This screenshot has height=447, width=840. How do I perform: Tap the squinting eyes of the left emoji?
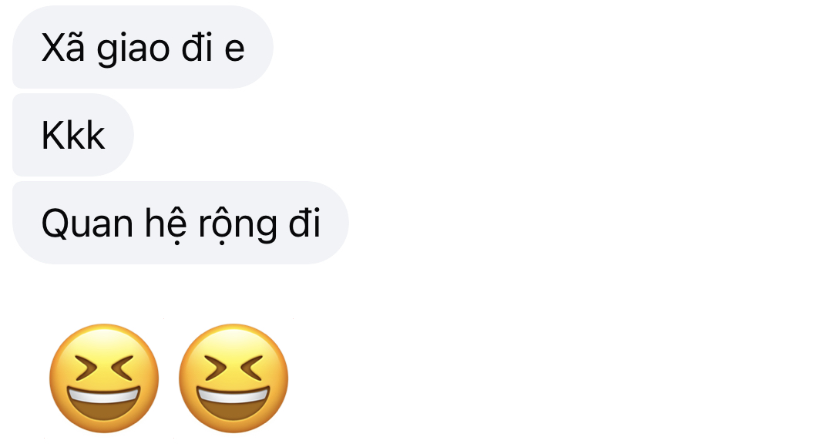[x=104, y=368]
